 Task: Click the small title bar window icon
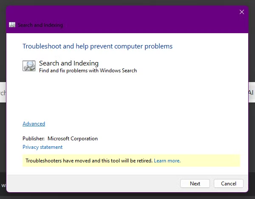point(12,25)
